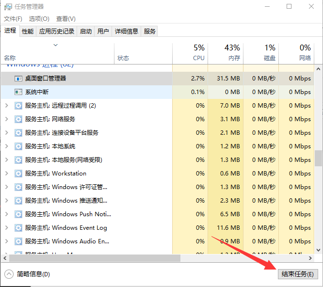Switch to the 用户 tab

[x=103, y=32]
